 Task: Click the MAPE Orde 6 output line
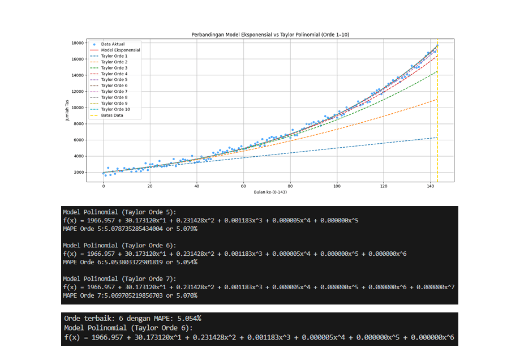pos(130,263)
